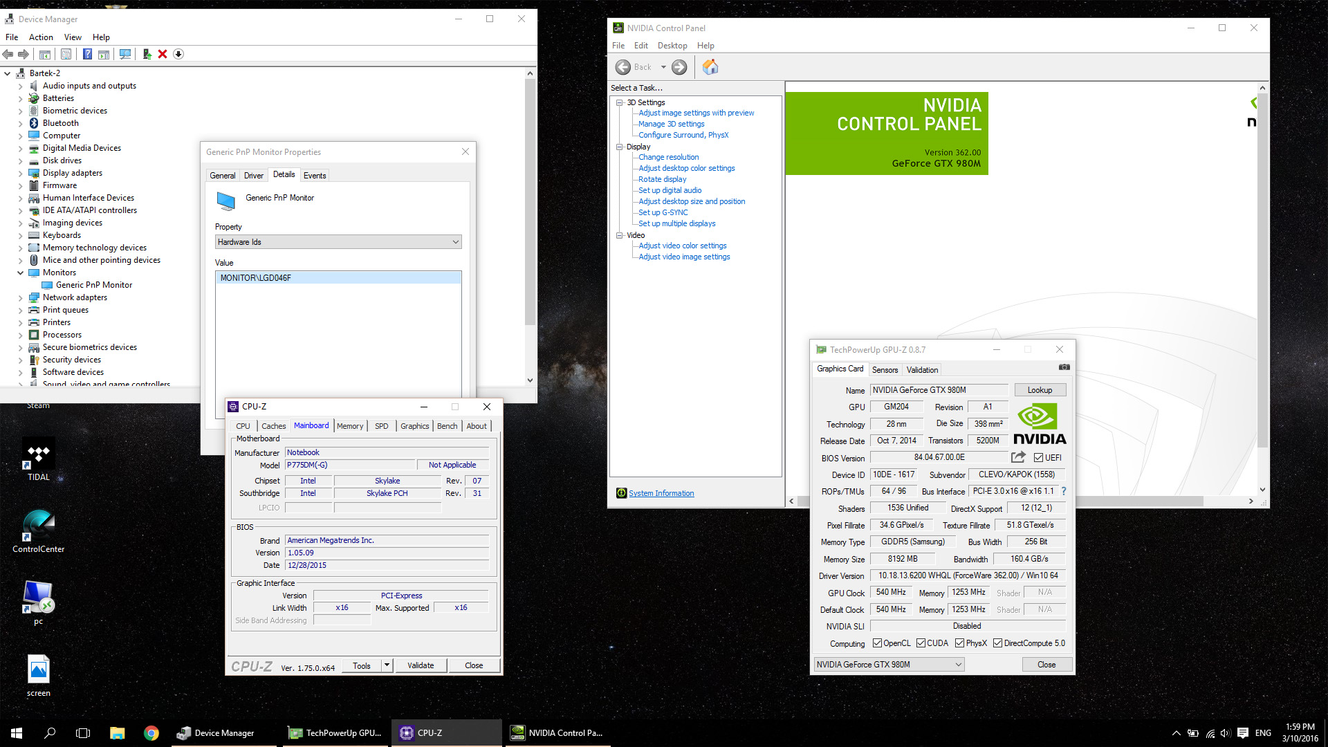Open the Set up G-SYNC link

663,212
